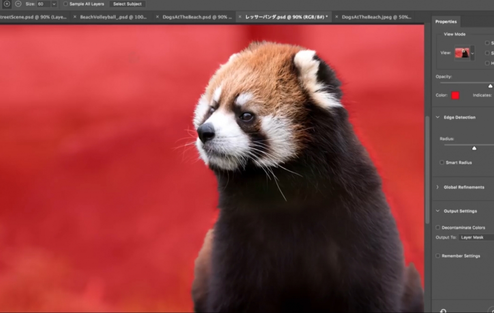Switch to the BeachVolleyball_.psd tab
This screenshot has width=494, height=313.
(114, 17)
